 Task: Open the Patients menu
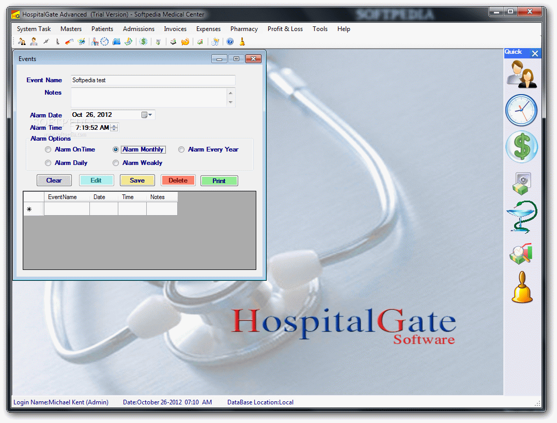[x=102, y=29]
